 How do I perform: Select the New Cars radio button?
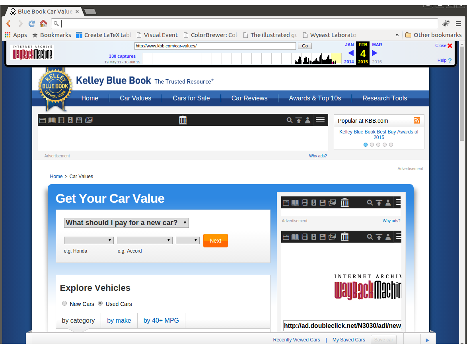[64, 303]
